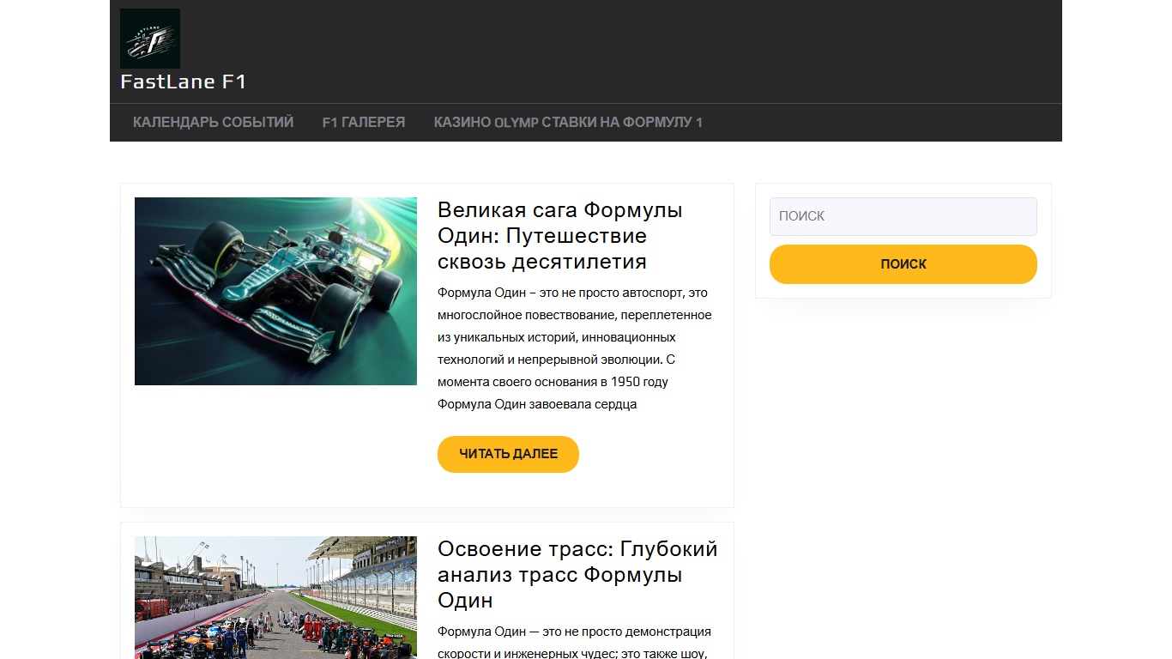The height and width of the screenshot is (659, 1172).
Task: Select the first article excerpt starting Формула Один – это
Action: pyautogui.click(x=575, y=348)
